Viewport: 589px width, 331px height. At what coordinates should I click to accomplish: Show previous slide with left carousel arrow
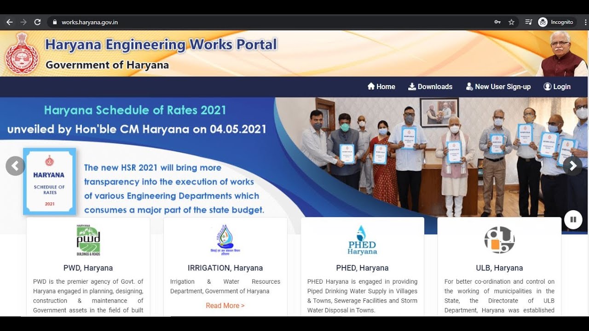tap(15, 166)
